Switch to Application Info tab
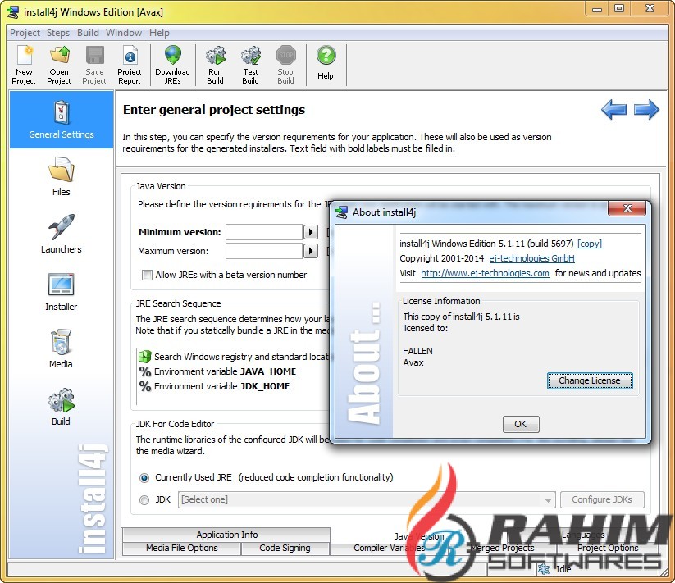 [227, 535]
